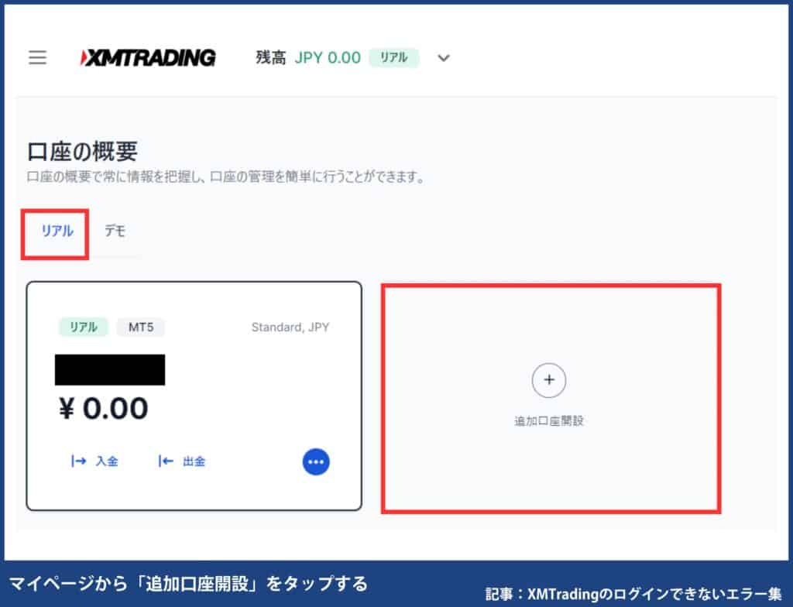Select the リアル tab
This screenshot has height=607, width=793.
click(57, 231)
